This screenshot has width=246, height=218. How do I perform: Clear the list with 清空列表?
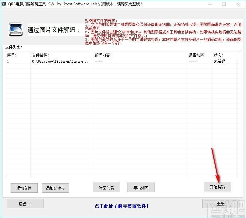106,187
